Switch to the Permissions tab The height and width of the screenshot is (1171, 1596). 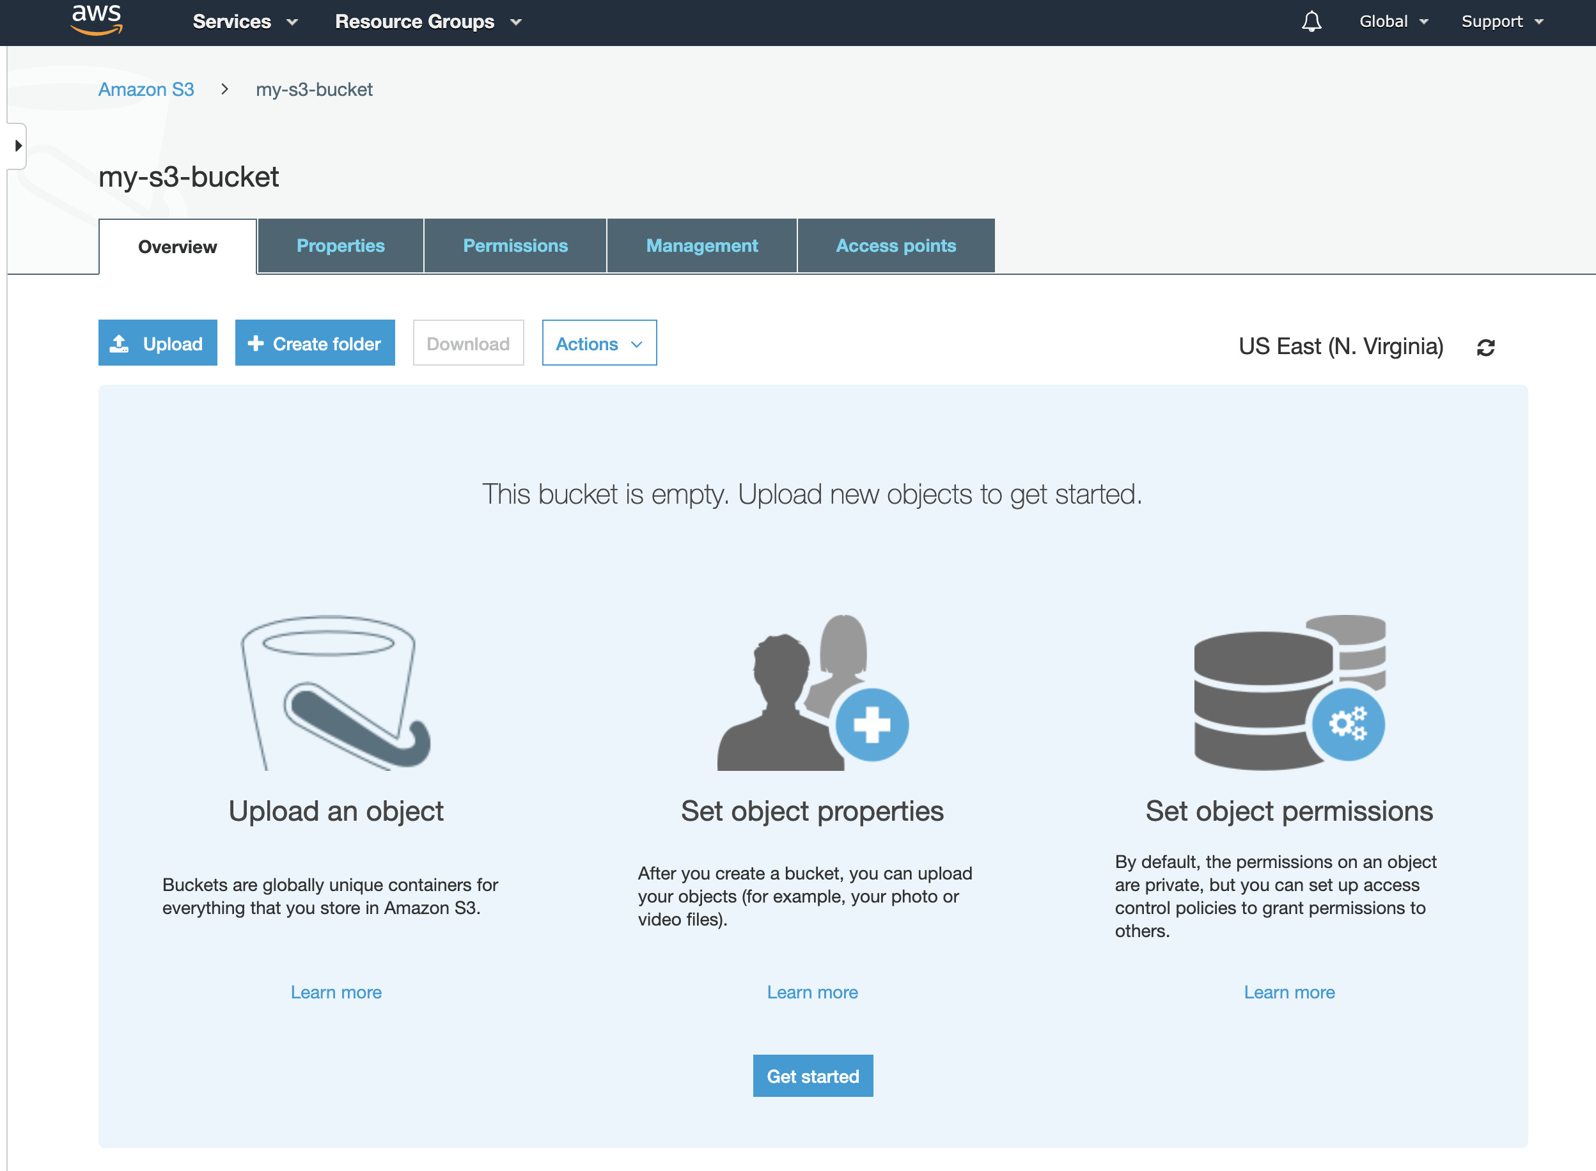[x=515, y=246]
